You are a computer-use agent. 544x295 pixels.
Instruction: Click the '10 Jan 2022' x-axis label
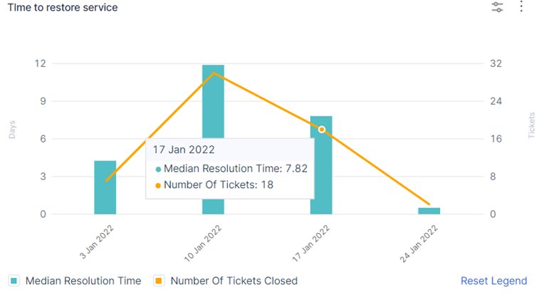202,242
